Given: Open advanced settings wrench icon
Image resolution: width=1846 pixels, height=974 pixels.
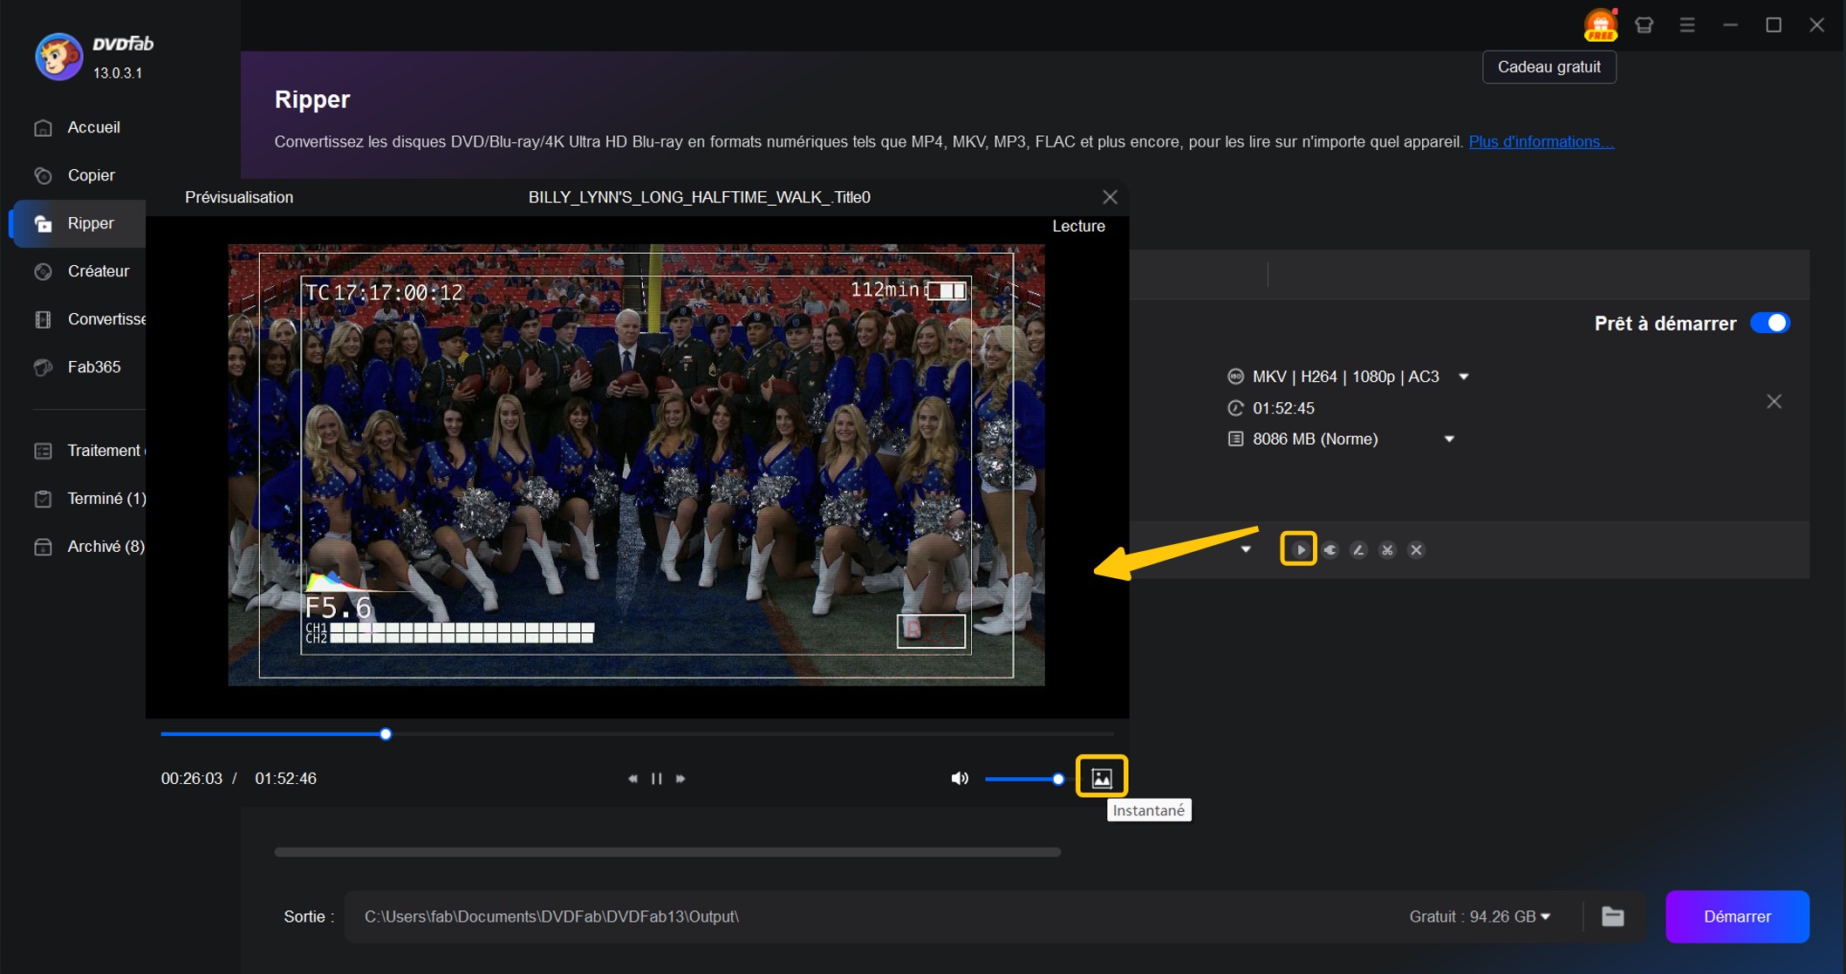Looking at the screenshot, I should (x=1330, y=550).
